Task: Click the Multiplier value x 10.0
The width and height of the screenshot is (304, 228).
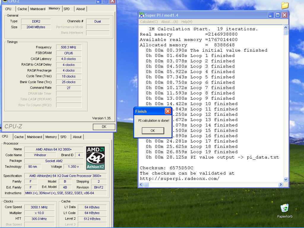Action: (x=39, y=213)
